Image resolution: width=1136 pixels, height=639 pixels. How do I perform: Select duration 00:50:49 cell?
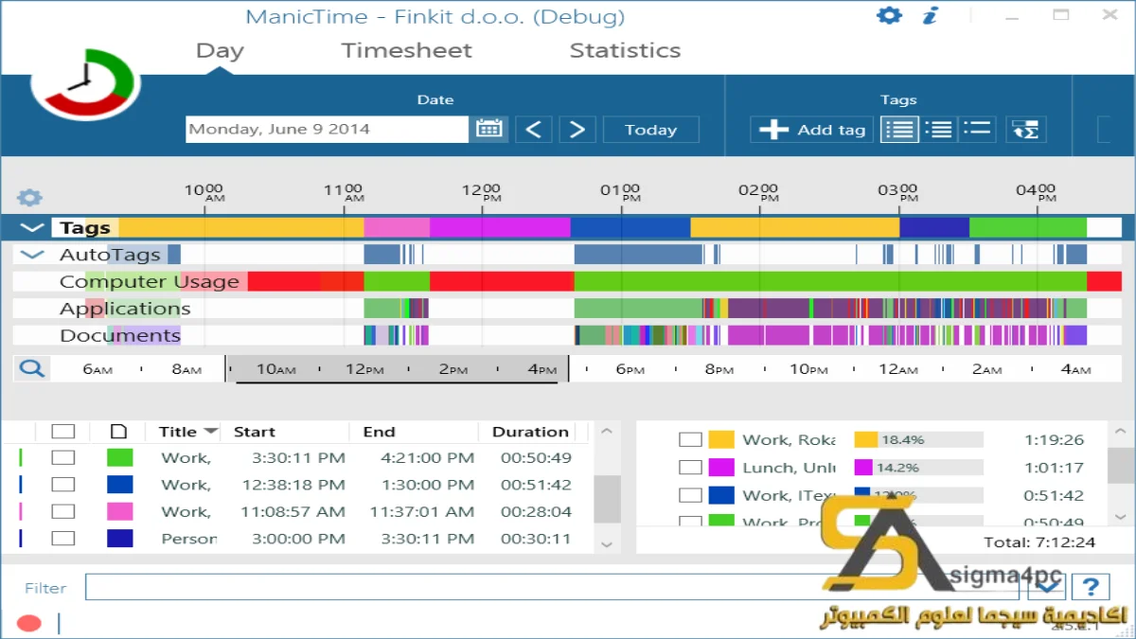coord(536,458)
